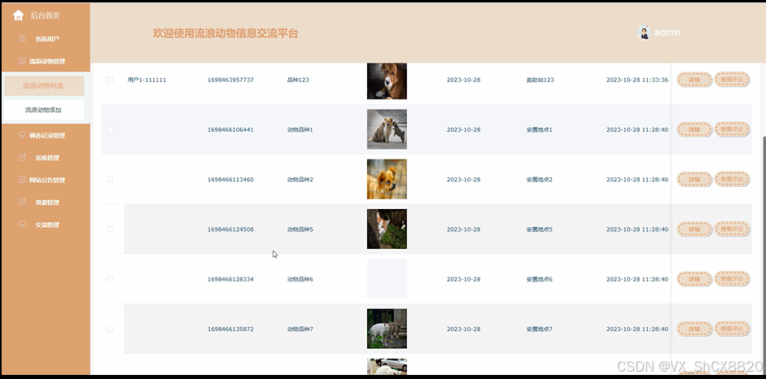Viewport: 766px width, 379px height.
Task: Click the icon next to 交流管理
Action: (x=22, y=224)
